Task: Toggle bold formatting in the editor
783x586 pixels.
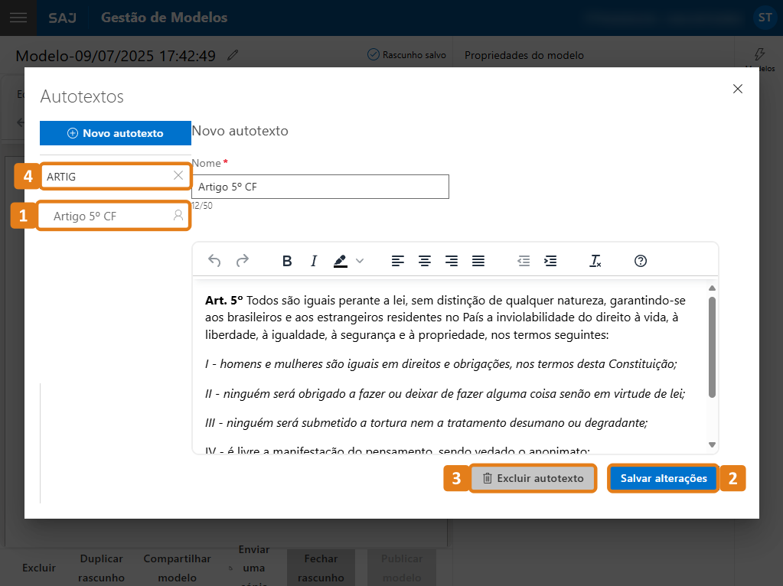Action: pyautogui.click(x=287, y=261)
